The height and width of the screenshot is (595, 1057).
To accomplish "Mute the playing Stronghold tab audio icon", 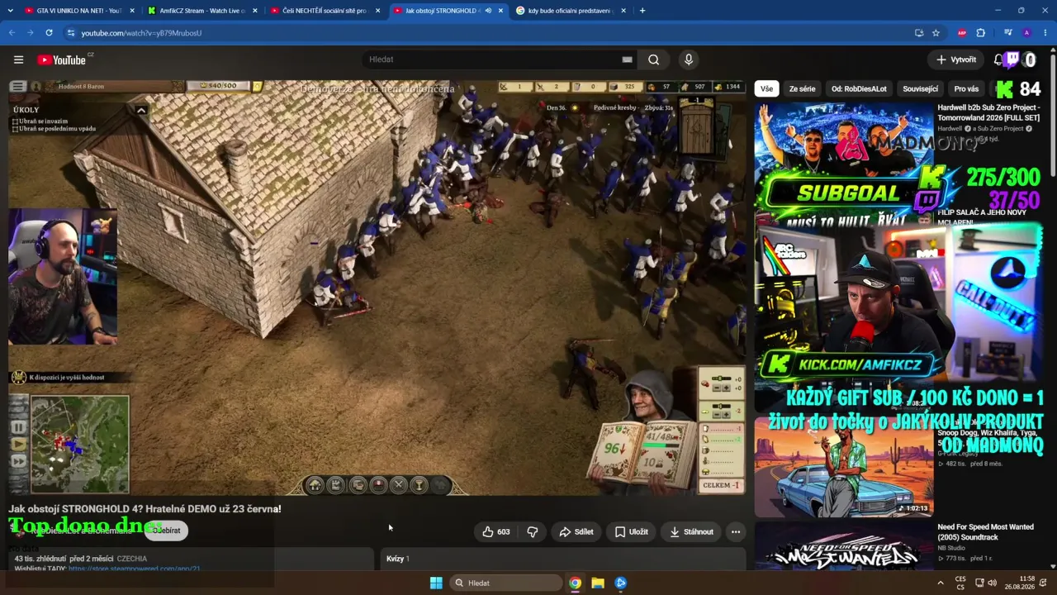I will [488, 11].
